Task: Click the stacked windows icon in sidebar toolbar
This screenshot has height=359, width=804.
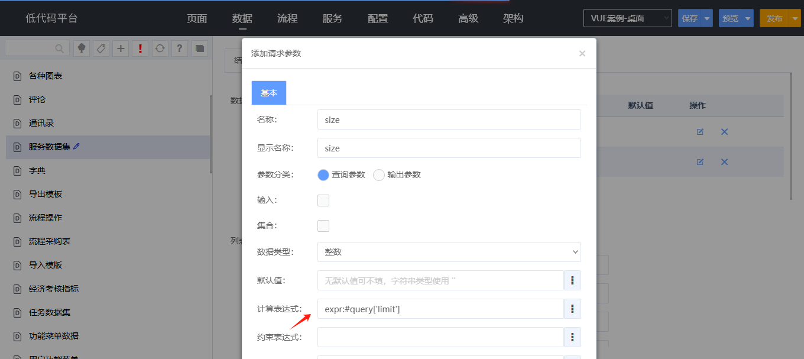Action: click(199, 48)
